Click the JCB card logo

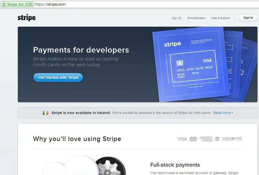(x=217, y=139)
